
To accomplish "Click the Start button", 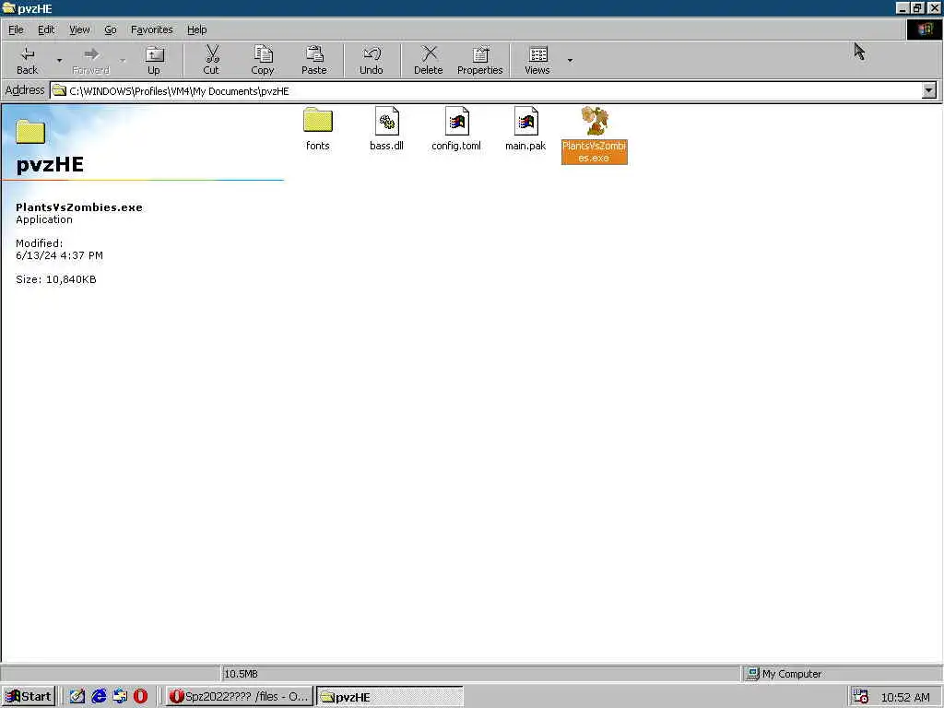I will [29, 697].
